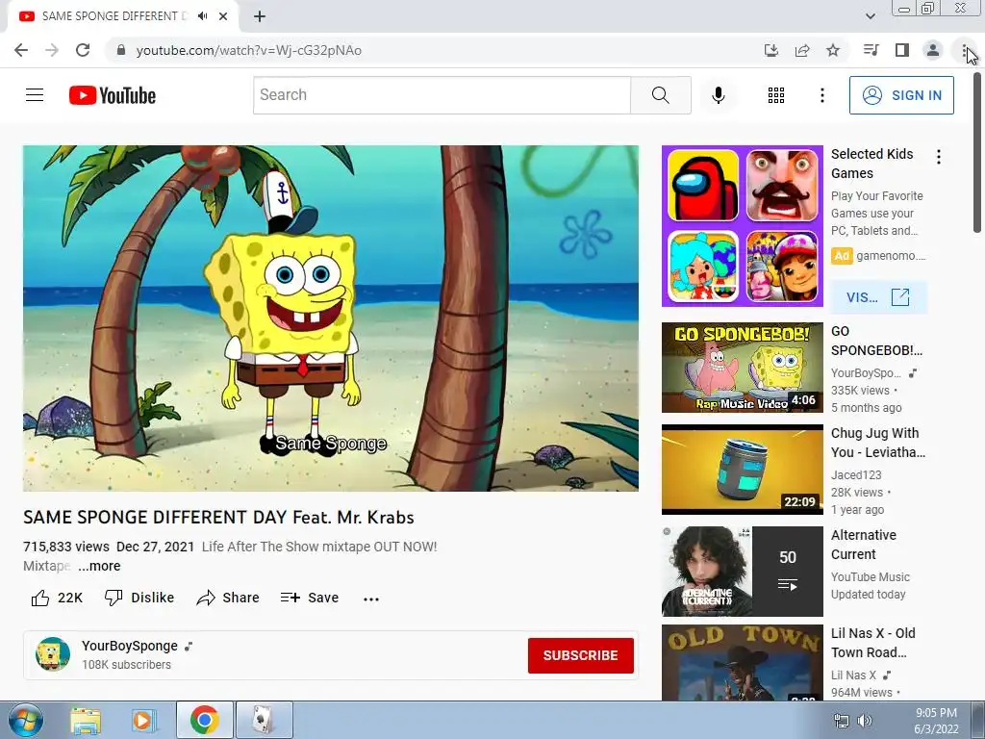The height and width of the screenshot is (739, 985).
Task: Expand the description with ...more
Action: [99, 566]
